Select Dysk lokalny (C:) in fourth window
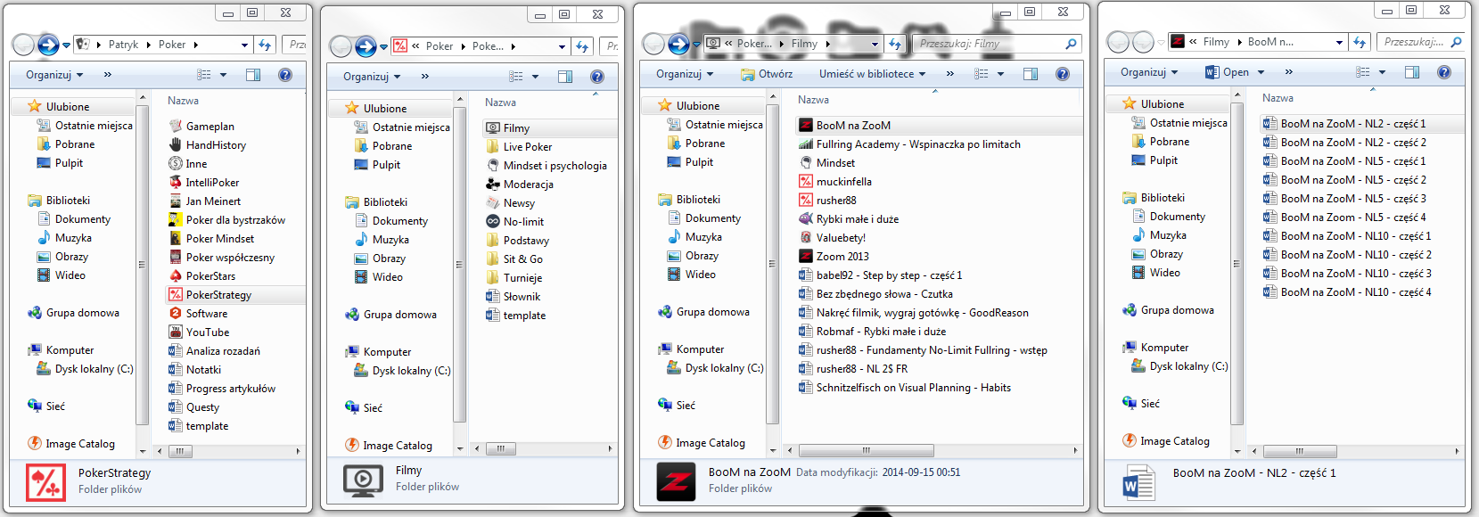This screenshot has height=517, width=1479. pyautogui.click(x=1179, y=366)
